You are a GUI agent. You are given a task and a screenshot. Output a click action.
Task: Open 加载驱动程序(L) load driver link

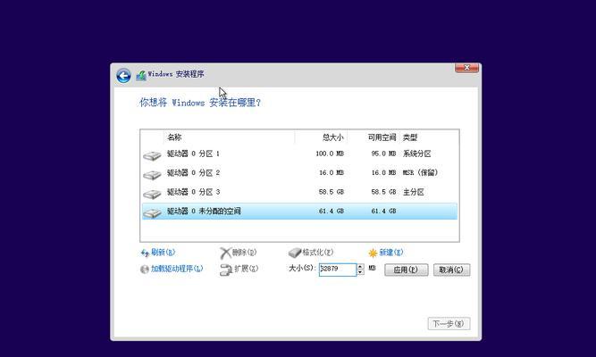(177, 269)
